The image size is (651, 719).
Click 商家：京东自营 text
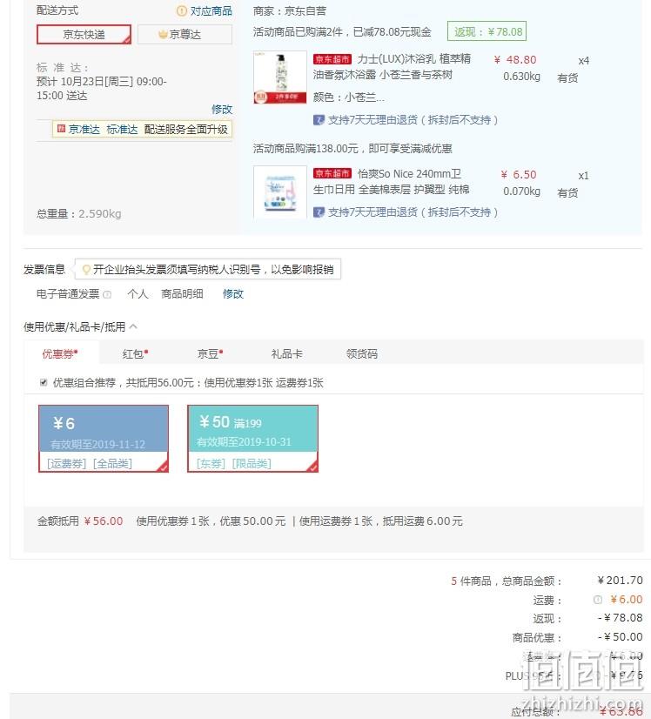tap(290, 11)
